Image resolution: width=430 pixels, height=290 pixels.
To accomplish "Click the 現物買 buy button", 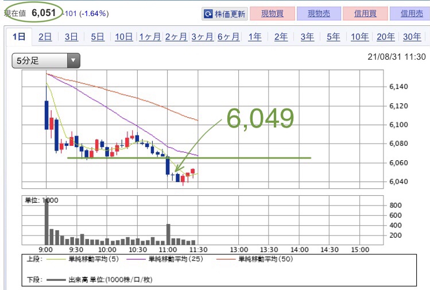I will tap(272, 14).
